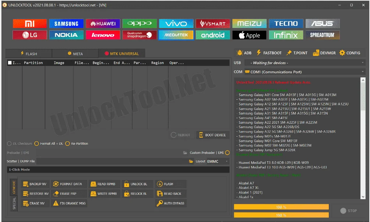Toggle Custom Preloader | EMI option
The width and height of the screenshot is (370, 222).
coord(227,153)
